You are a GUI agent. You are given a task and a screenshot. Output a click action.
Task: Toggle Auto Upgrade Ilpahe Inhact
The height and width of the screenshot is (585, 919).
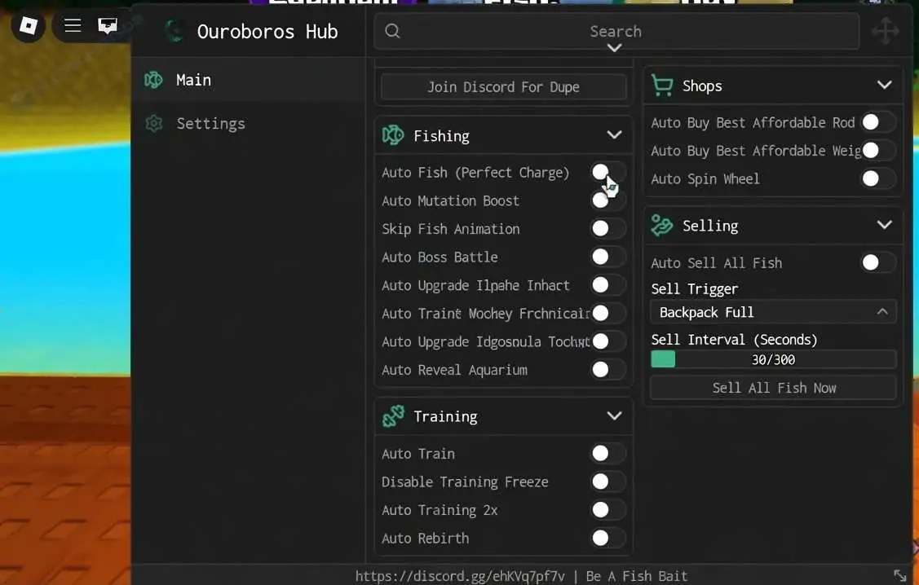[x=608, y=284]
